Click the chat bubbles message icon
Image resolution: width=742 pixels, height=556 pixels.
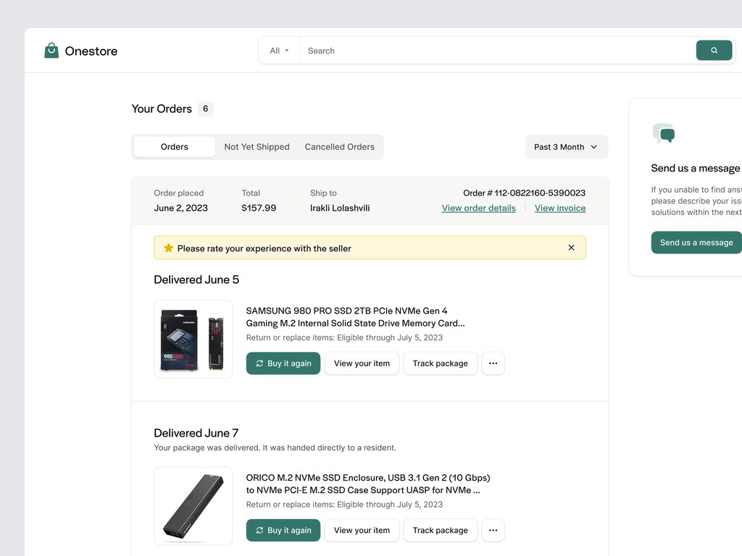click(664, 134)
